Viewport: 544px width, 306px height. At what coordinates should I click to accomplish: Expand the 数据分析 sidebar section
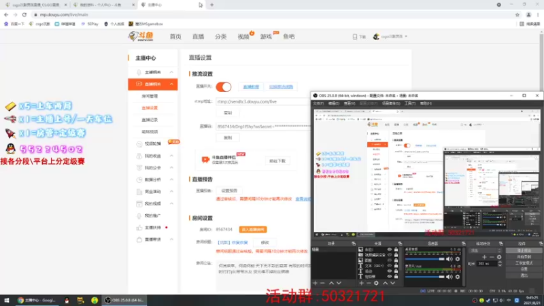[x=172, y=180]
